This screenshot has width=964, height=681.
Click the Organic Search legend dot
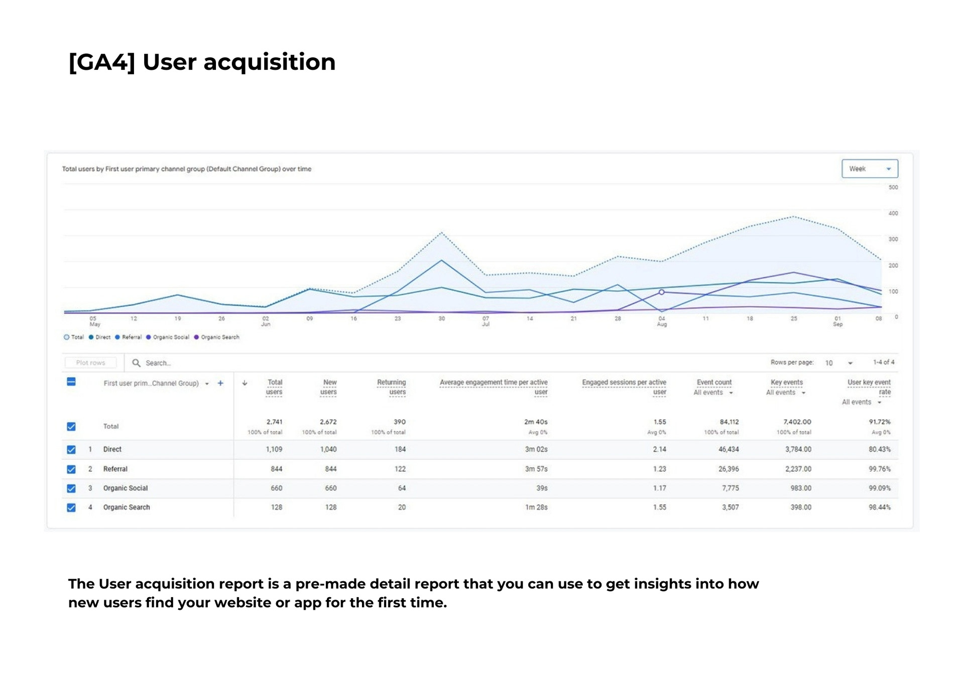(196, 337)
